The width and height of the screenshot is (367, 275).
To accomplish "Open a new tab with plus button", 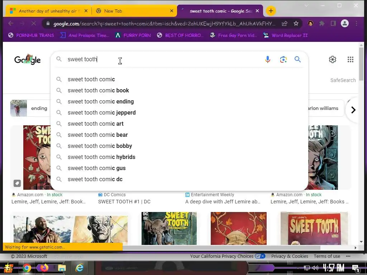I will [271, 11].
